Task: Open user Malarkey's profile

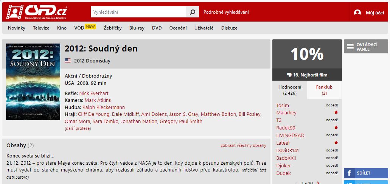Action: coord(286,112)
